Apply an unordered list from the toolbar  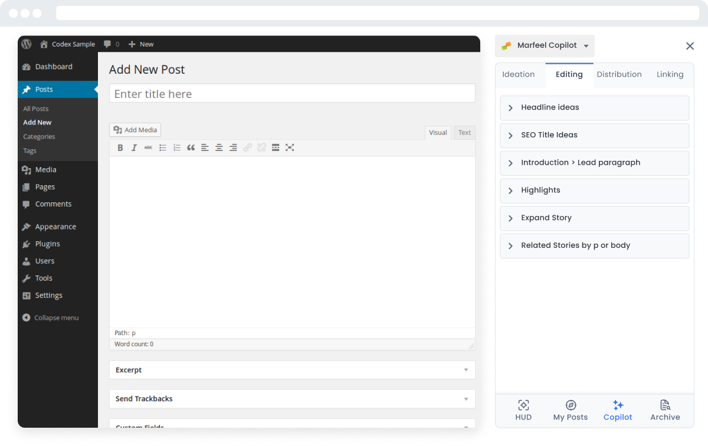[163, 147]
